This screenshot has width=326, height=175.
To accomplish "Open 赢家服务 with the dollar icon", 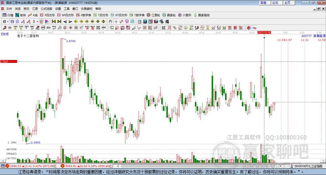I will [202, 15].
